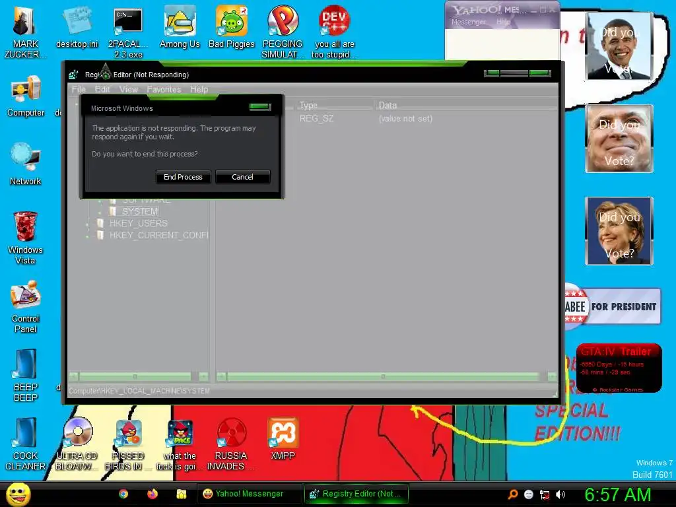This screenshot has width=676, height=507.
Task: Click Cancel in the not responding dialog
Action: click(242, 177)
